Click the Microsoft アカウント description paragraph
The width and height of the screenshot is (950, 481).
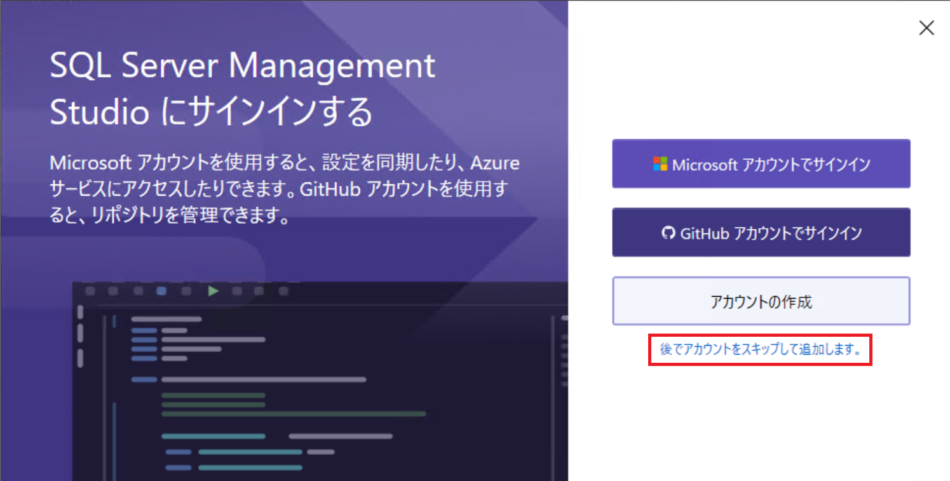pyautogui.click(x=283, y=189)
